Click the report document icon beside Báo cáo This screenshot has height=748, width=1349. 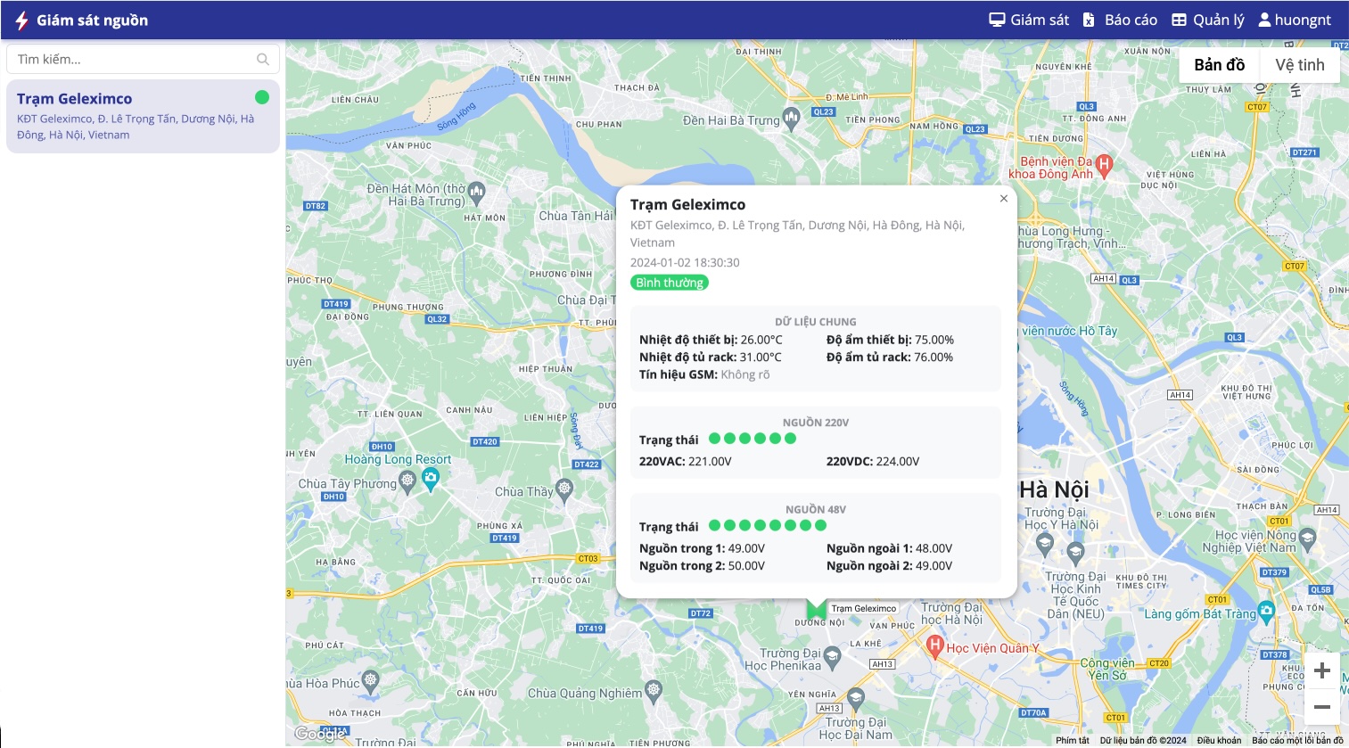coord(1089,19)
